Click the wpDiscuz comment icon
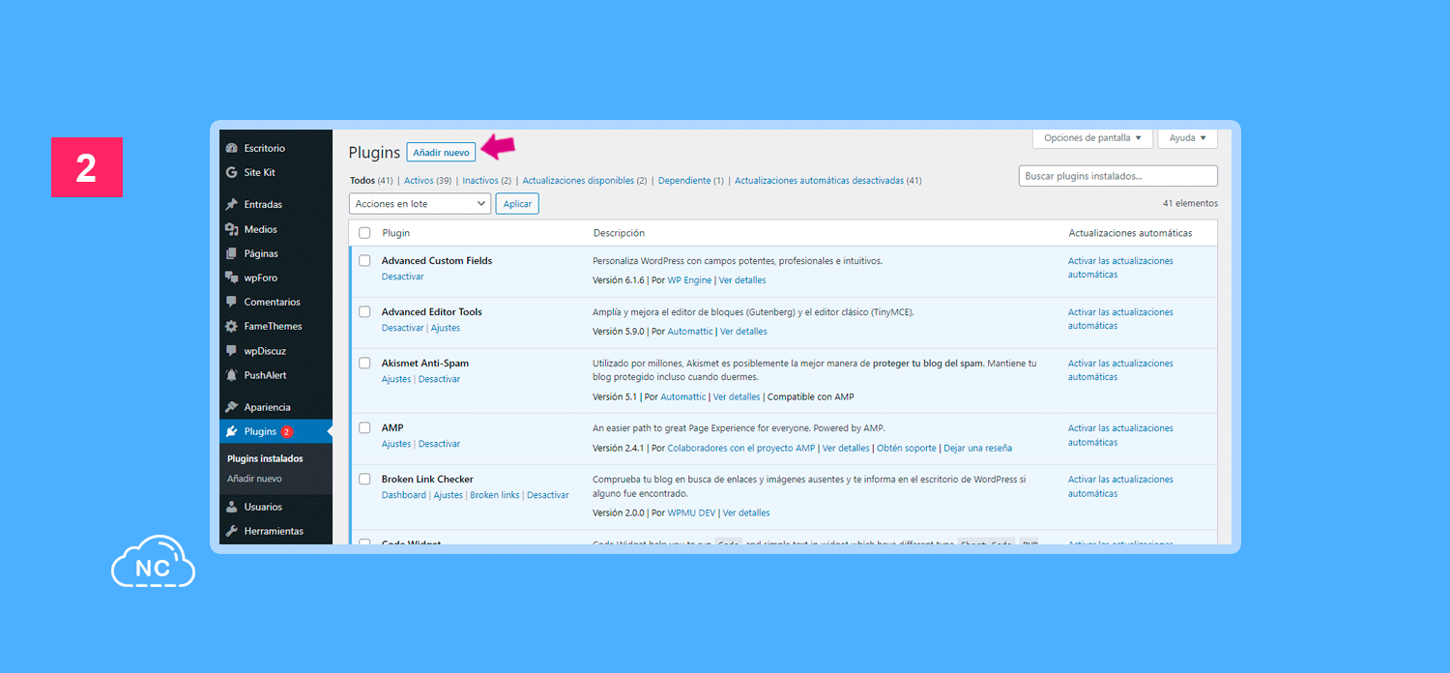This screenshot has height=673, width=1450. [232, 351]
